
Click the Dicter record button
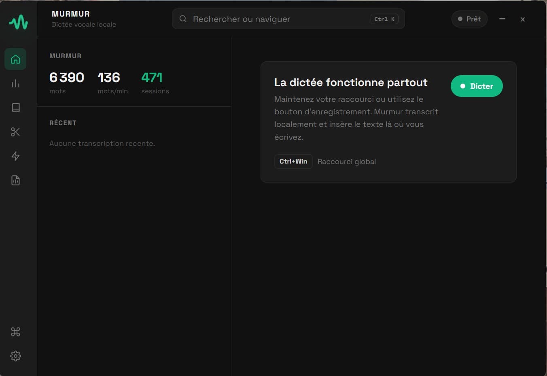(x=477, y=86)
